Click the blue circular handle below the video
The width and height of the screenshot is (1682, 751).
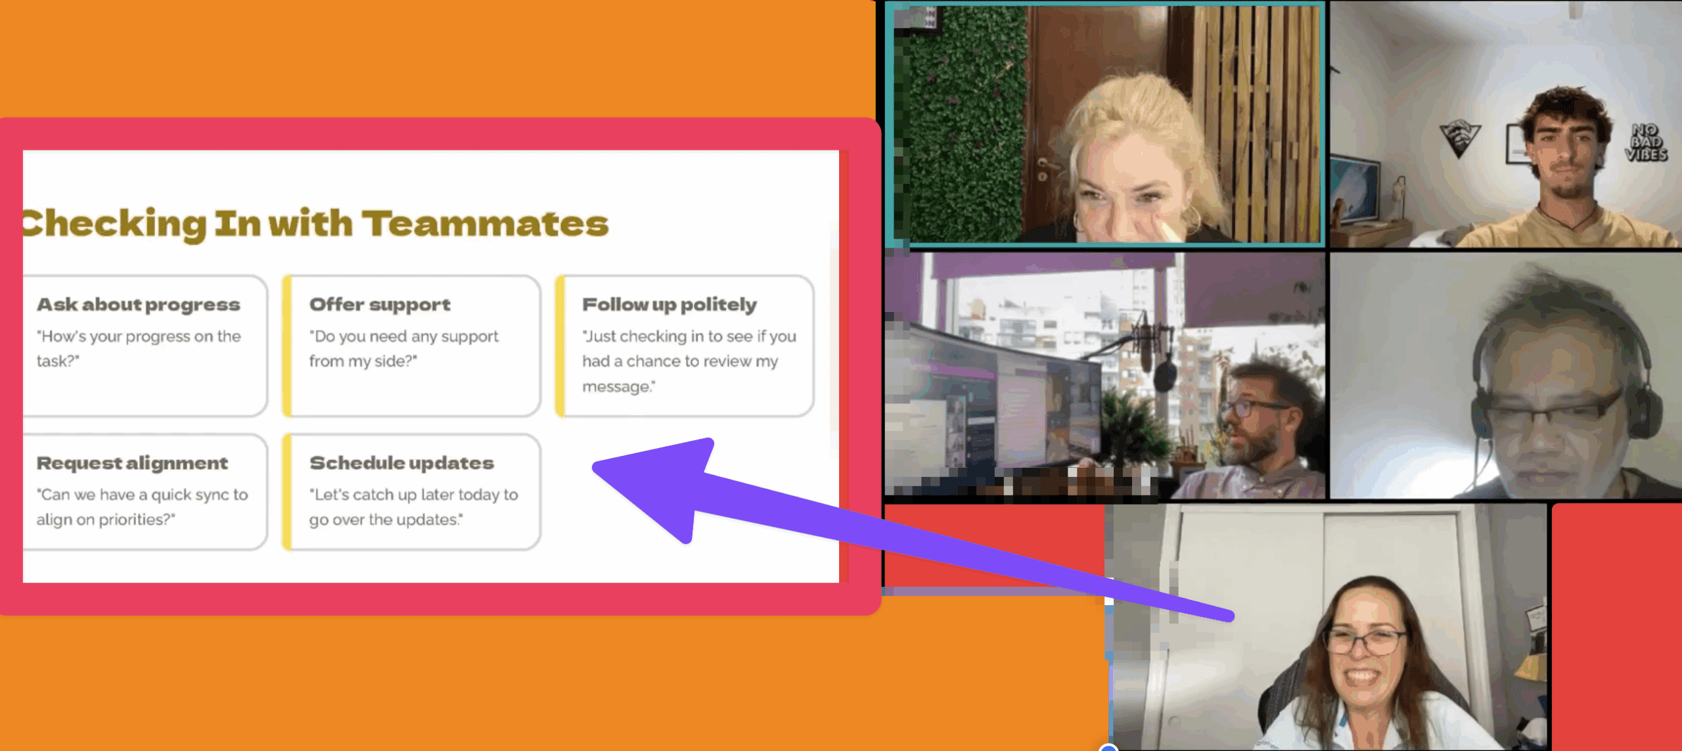(1108, 748)
